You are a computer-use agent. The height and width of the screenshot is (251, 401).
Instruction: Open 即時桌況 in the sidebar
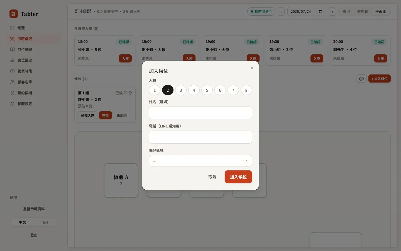[34, 39]
